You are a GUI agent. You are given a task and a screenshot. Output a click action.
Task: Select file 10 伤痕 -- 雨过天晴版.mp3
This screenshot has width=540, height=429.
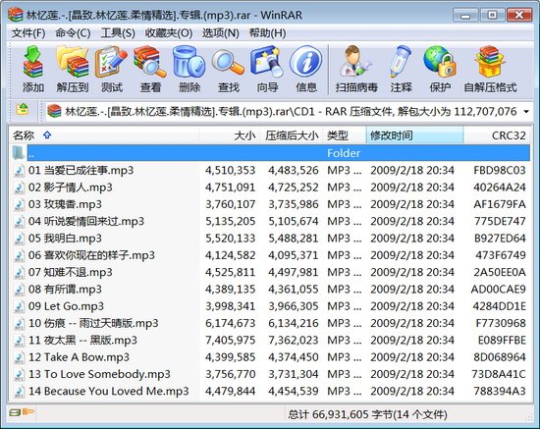(x=270, y=323)
